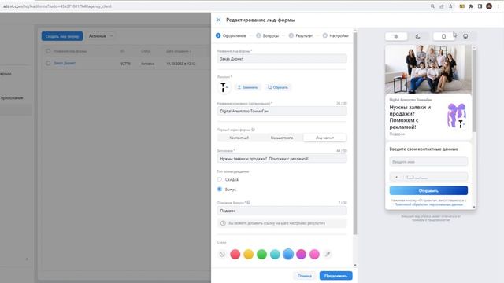Select Компактный first screen type

point(239,138)
